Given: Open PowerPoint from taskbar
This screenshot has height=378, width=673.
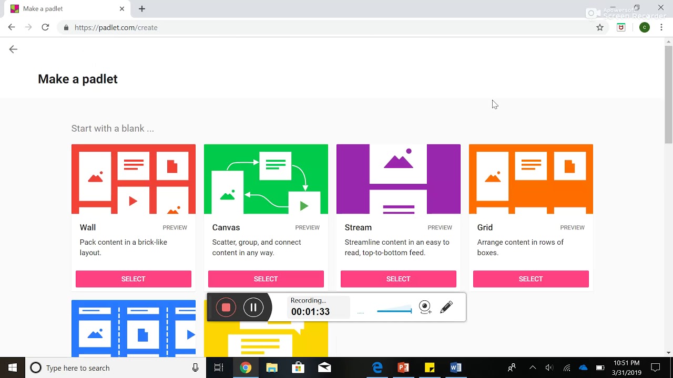Looking at the screenshot, I should 403,367.
